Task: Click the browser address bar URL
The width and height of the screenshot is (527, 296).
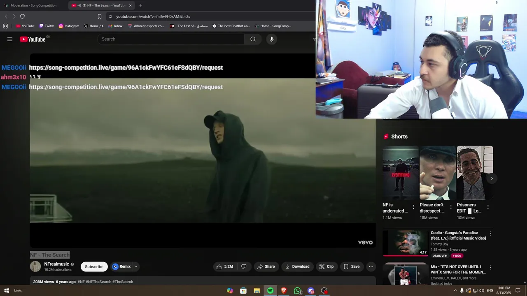Action: (153, 16)
